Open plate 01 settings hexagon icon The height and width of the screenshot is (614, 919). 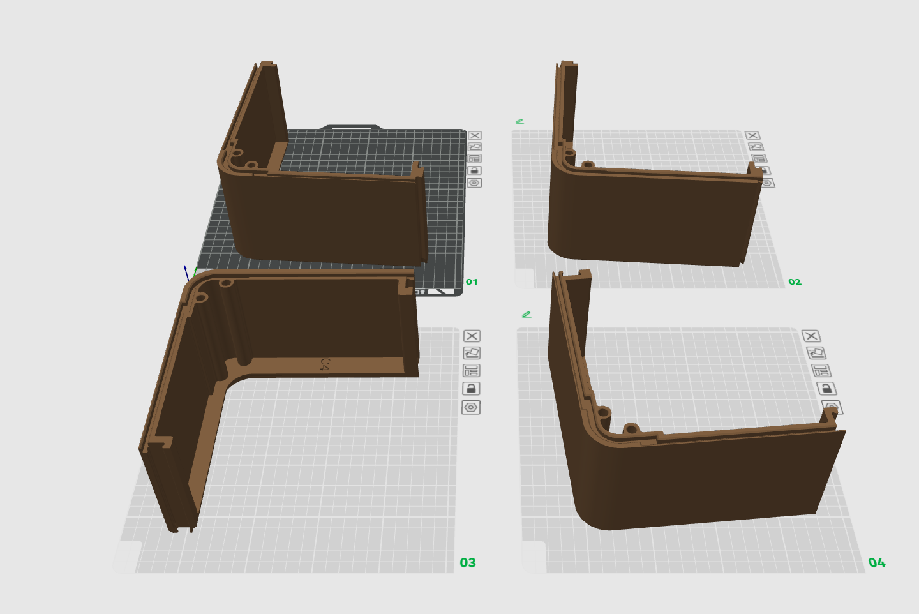click(474, 183)
